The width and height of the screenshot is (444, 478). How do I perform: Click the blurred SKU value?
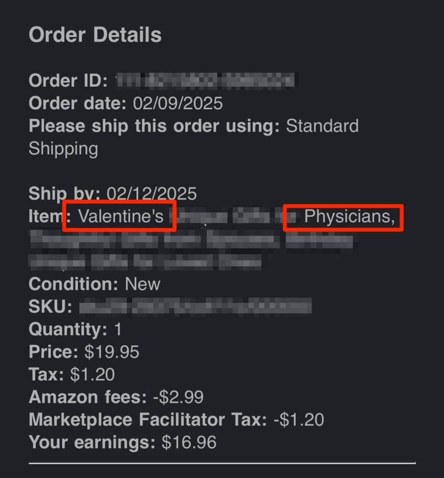pyautogui.click(x=195, y=307)
